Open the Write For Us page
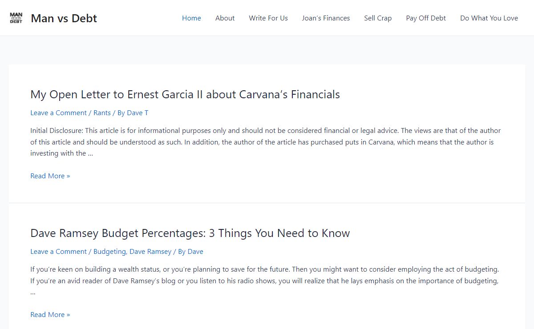The width and height of the screenshot is (534, 329). pyautogui.click(x=268, y=18)
